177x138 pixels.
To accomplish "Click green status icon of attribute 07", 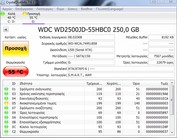I will [x=6, y=108].
